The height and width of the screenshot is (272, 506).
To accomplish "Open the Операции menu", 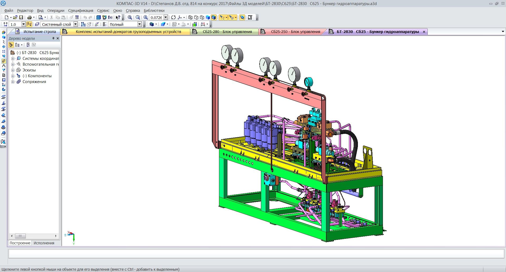I will click(x=56, y=11).
